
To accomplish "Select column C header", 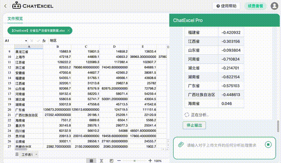I will [x=86, y=47].
